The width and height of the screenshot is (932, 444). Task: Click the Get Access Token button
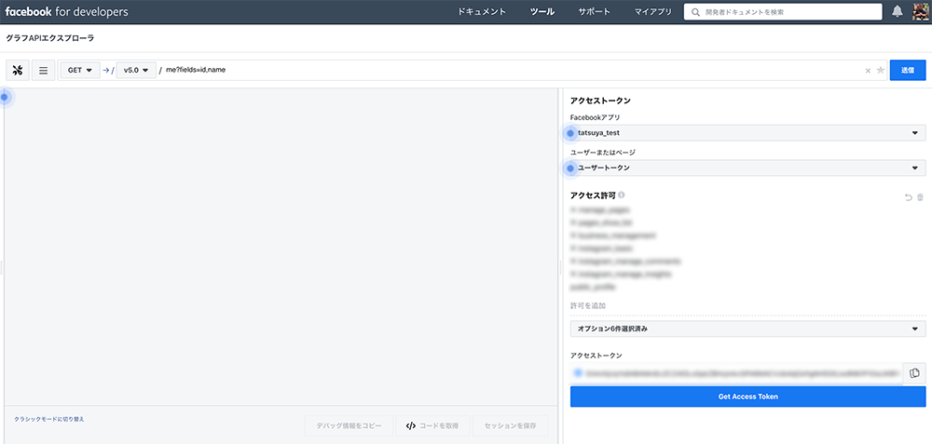(747, 397)
